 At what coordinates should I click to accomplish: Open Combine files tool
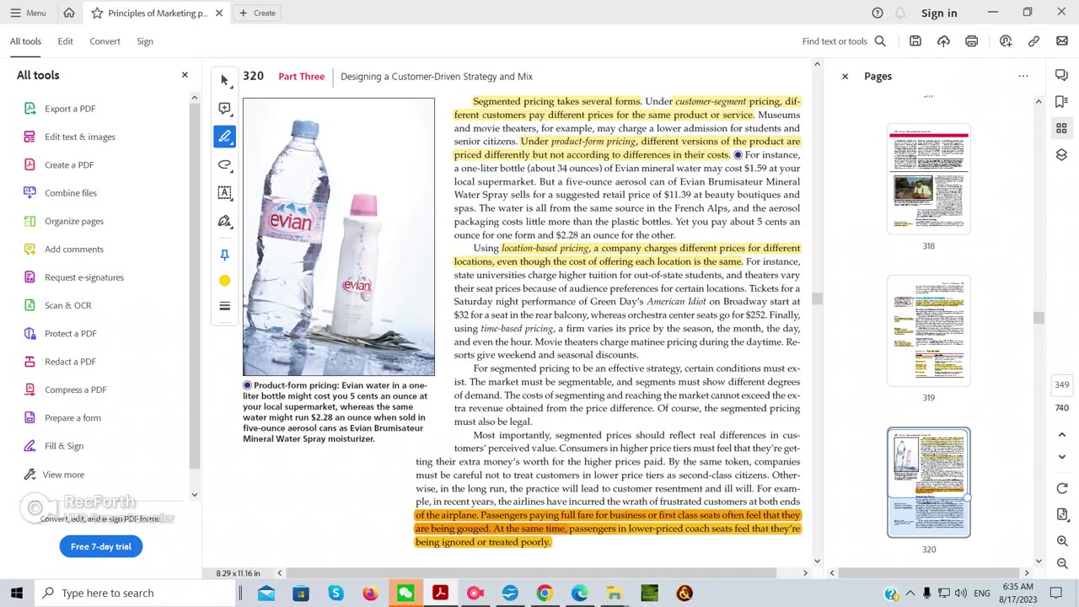71,193
